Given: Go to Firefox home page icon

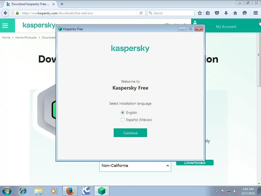Looking at the screenshot, I should pyautogui.click(x=235, y=13).
